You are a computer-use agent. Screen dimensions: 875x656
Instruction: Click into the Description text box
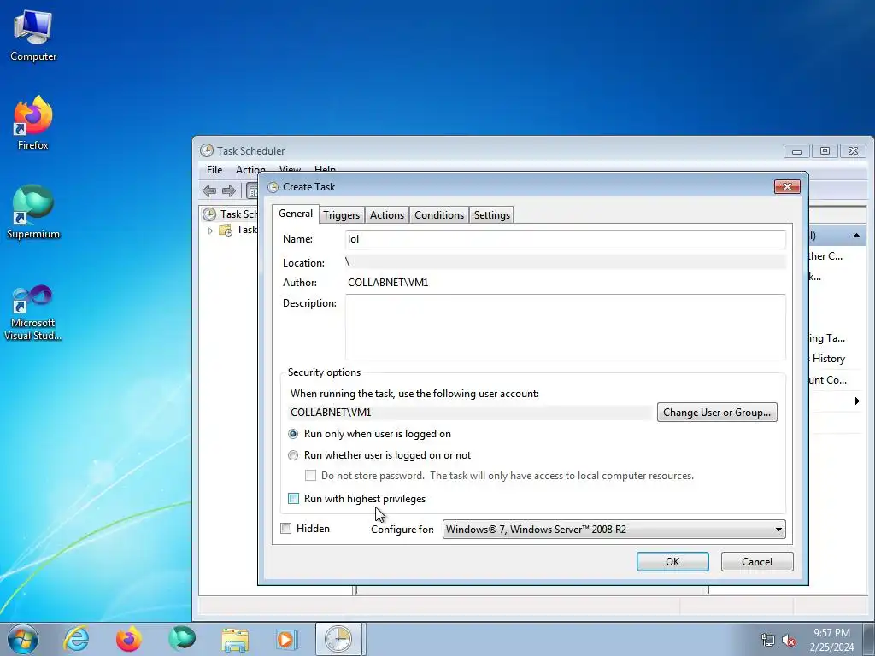566,327
